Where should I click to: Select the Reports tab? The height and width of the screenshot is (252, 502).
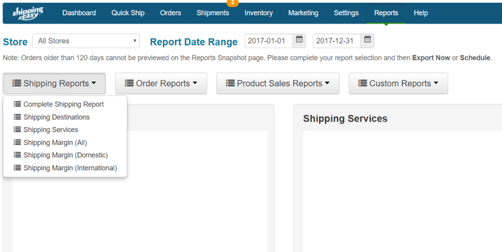click(x=386, y=13)
